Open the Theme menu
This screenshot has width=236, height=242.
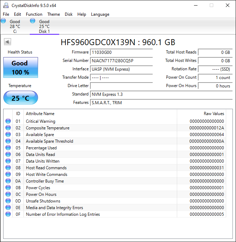coord(54,14)
